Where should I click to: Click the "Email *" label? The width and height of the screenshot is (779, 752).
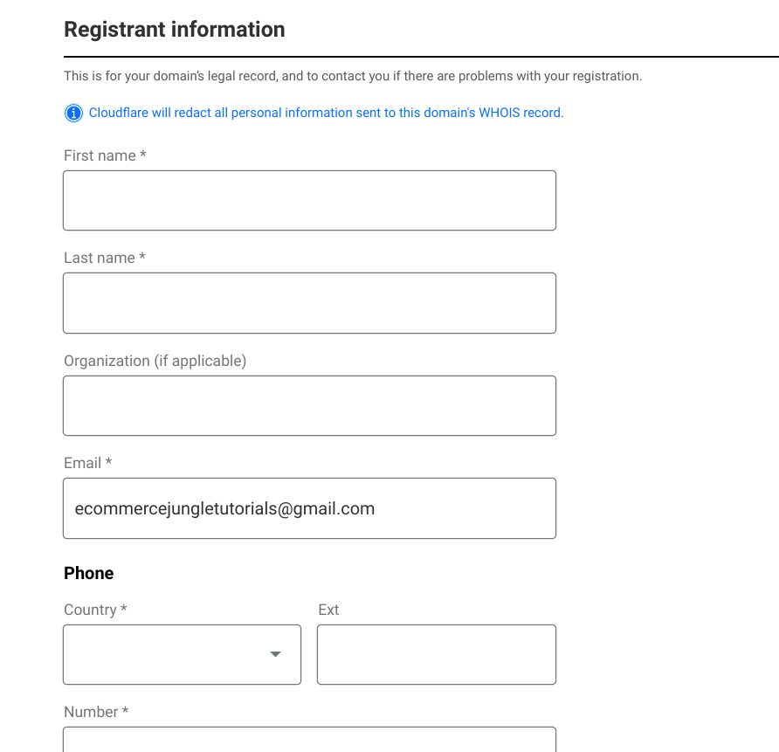87,463
